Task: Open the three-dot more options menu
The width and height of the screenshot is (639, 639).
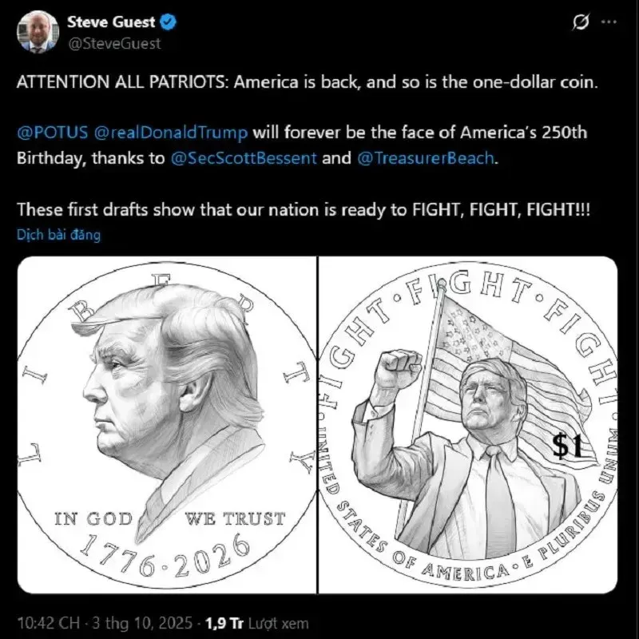Action: click(609, 22)
